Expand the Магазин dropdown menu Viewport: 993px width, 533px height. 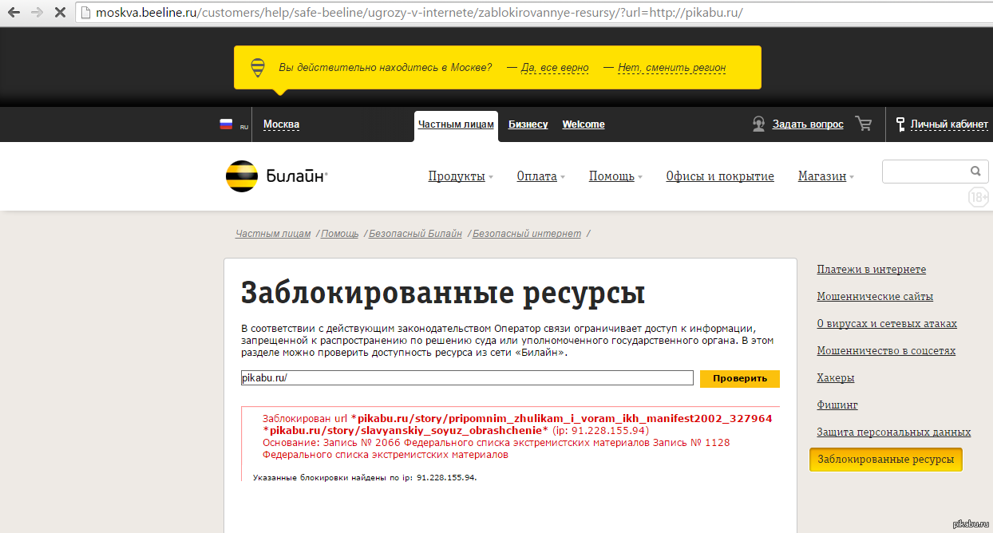825,176
